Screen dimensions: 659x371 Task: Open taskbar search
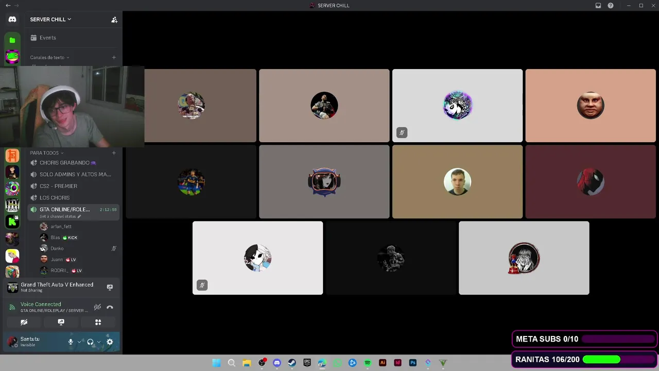232,363
